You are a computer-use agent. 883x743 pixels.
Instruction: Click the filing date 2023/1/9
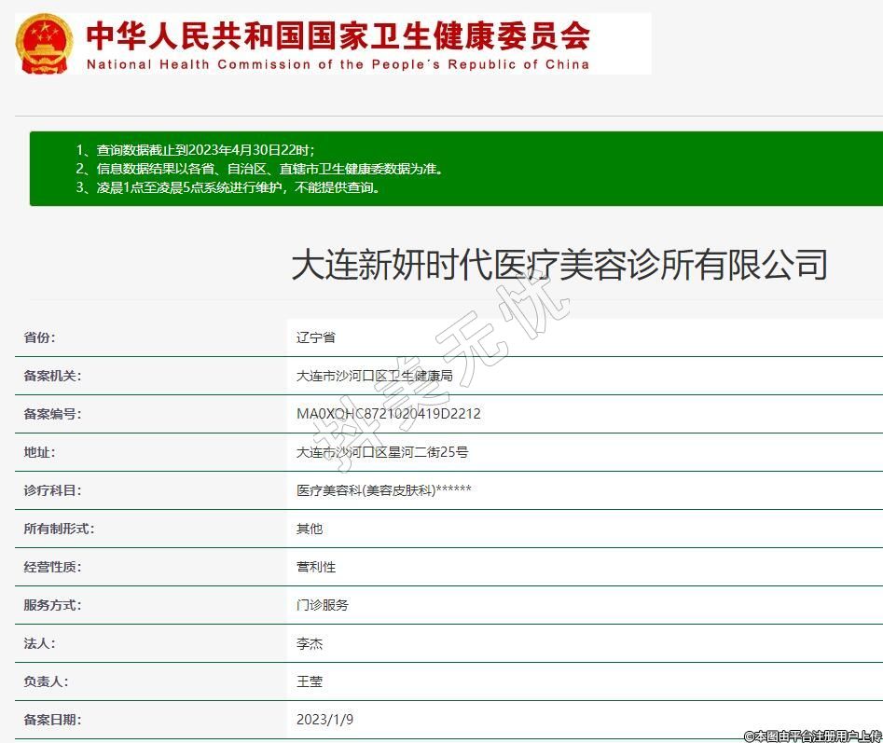324,720
